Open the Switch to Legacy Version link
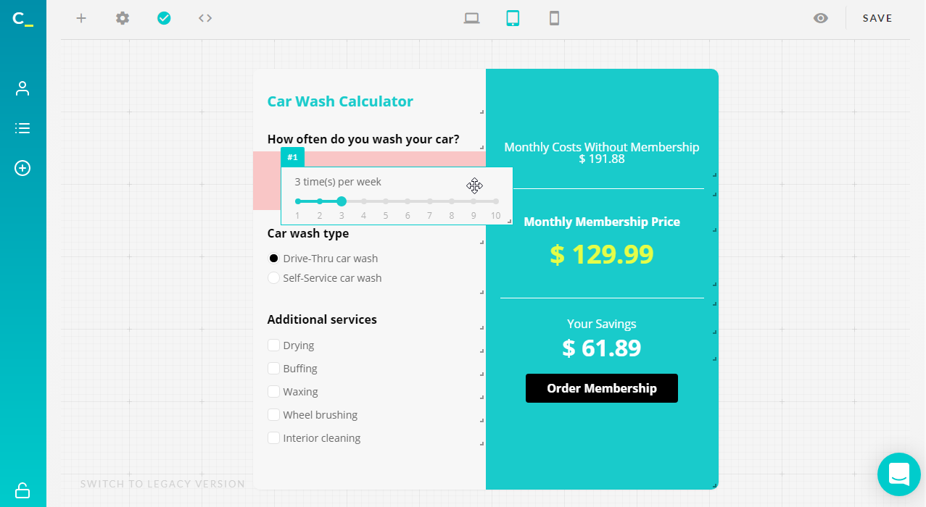This screenshot has width=926, height=507. [x=162, y=483]
